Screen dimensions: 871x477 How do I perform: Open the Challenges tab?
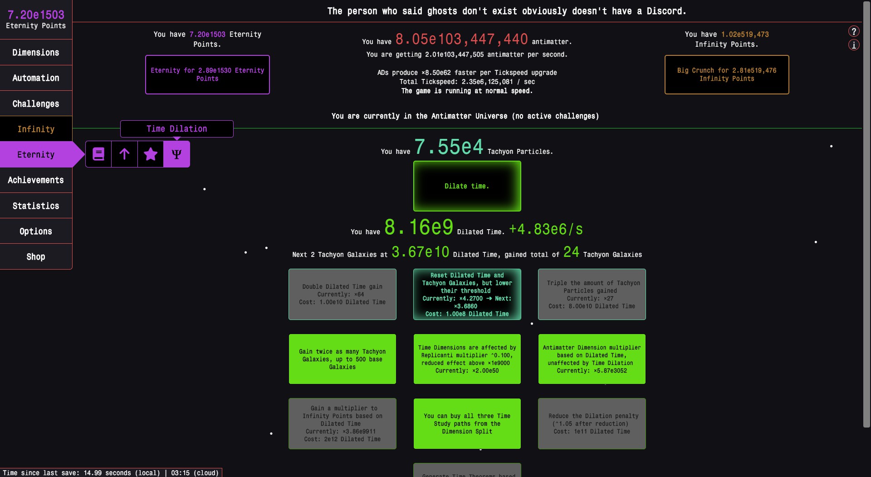click(x=36, y=103)
